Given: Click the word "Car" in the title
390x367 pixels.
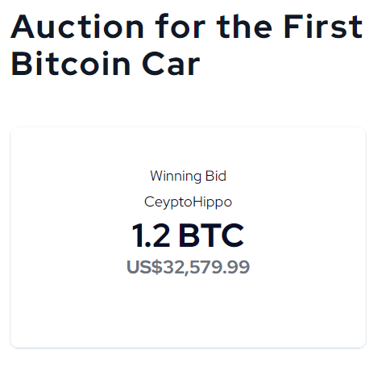Looking at the screenshot, I should (171, 64).
